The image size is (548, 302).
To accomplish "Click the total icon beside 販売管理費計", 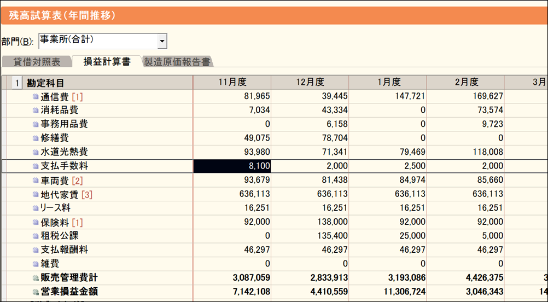I will tap(36, 278).
